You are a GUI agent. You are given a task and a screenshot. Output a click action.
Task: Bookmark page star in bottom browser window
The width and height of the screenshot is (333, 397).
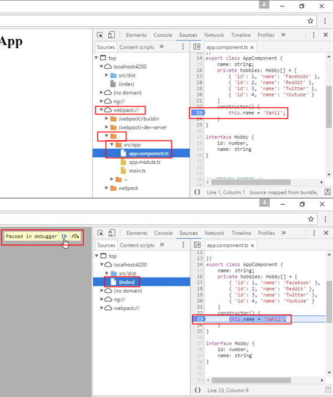(311, 219)
